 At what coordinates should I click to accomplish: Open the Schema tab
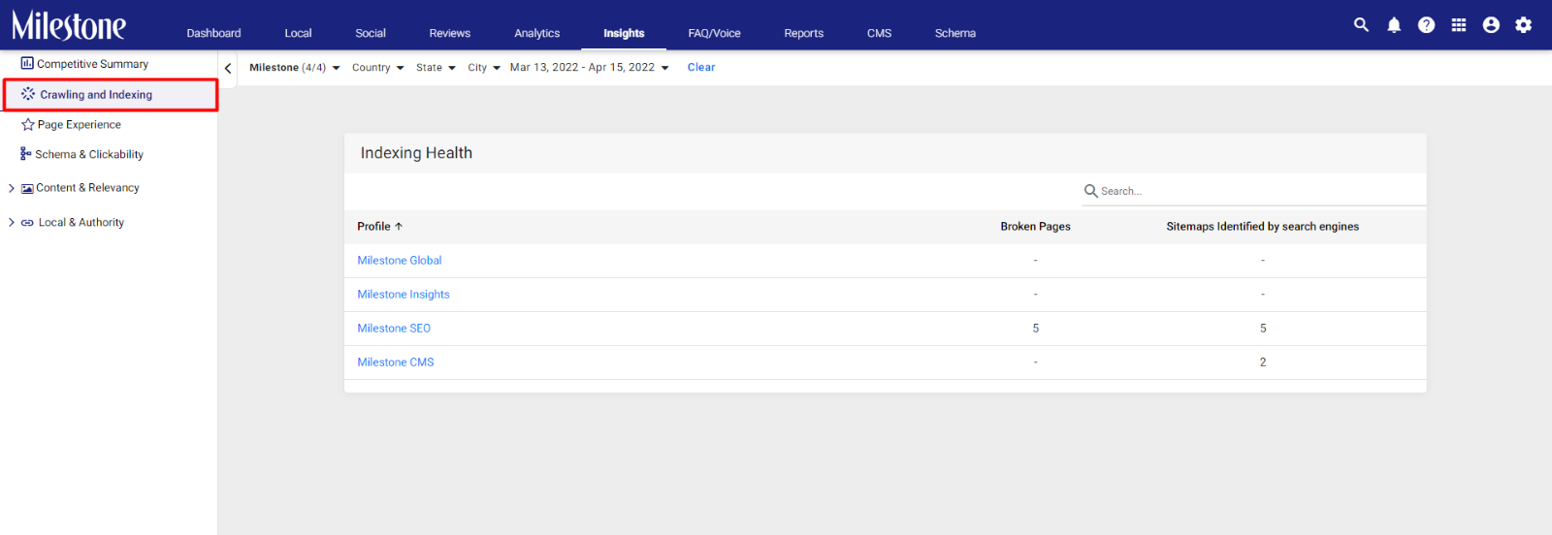955,33
